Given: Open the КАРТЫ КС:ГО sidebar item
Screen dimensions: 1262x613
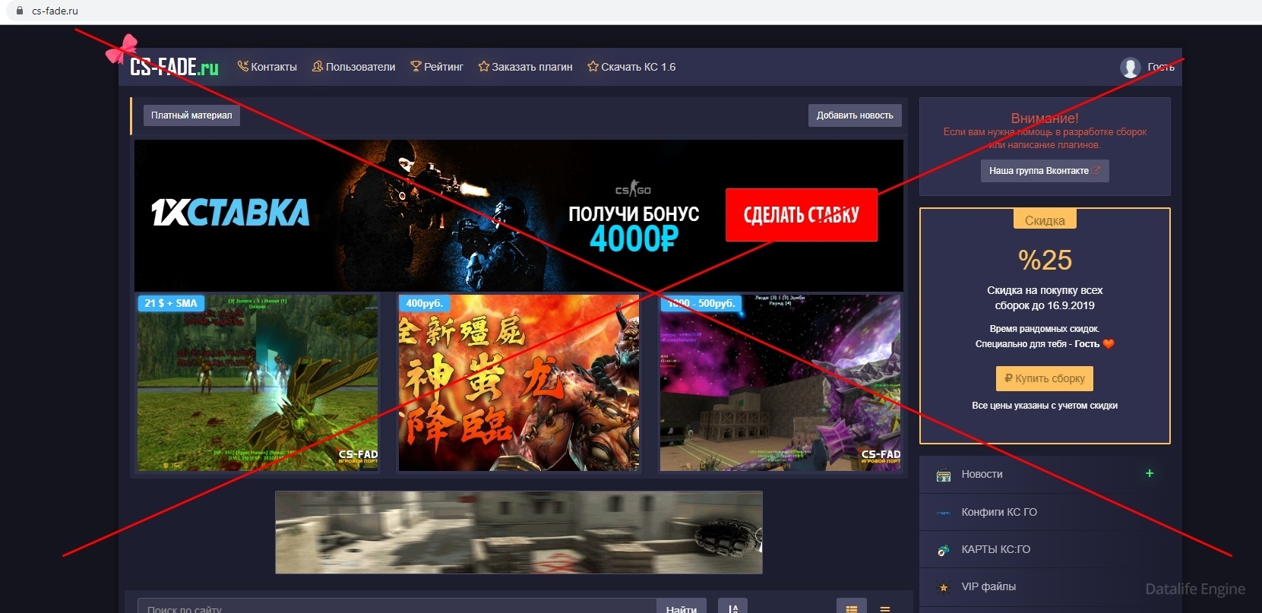Looking at the screenshot, I should 1045,549.
